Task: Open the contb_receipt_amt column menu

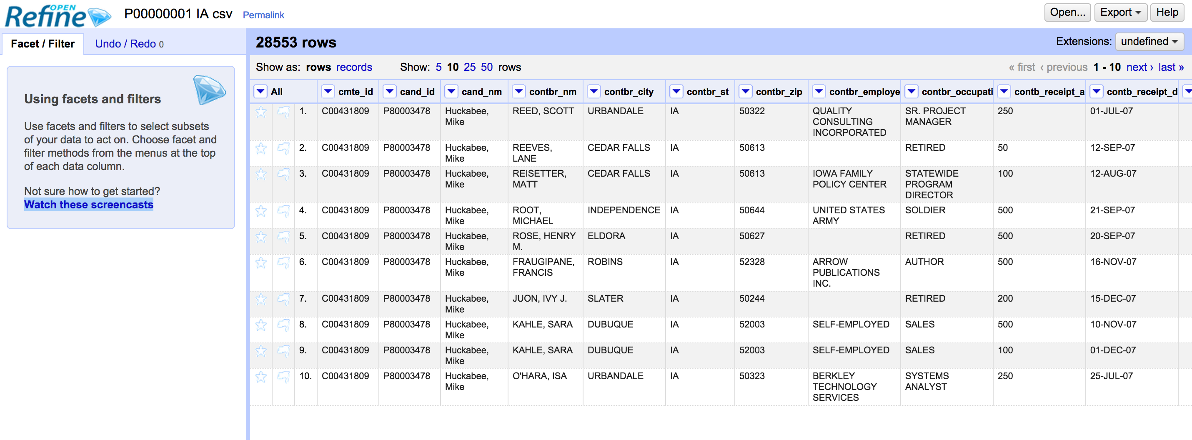Action: [1004, 92]
